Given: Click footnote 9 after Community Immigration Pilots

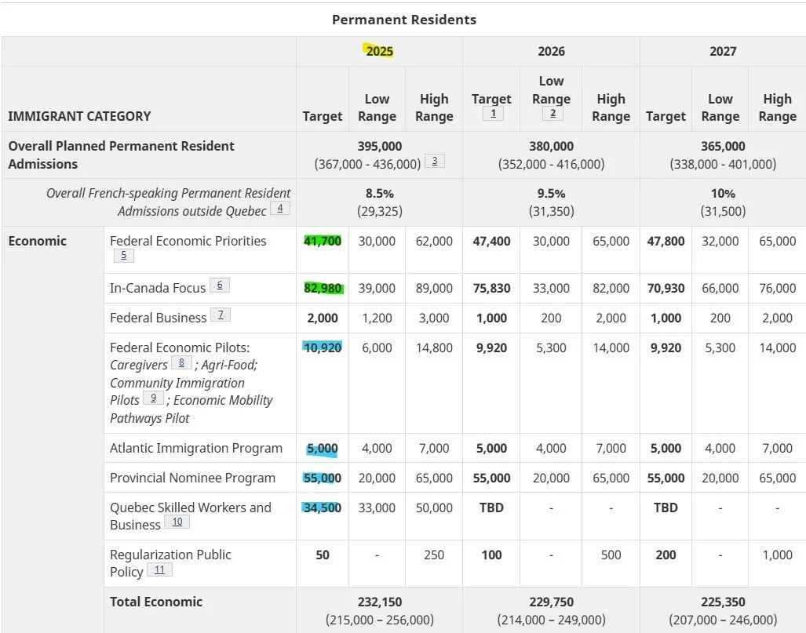Looking at the screenshot, I should [x=153, y=398].
